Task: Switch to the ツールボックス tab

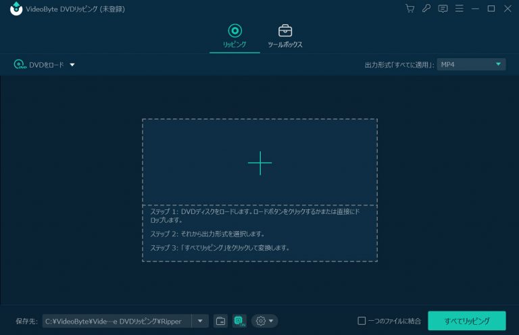Action: pos(285,36)
